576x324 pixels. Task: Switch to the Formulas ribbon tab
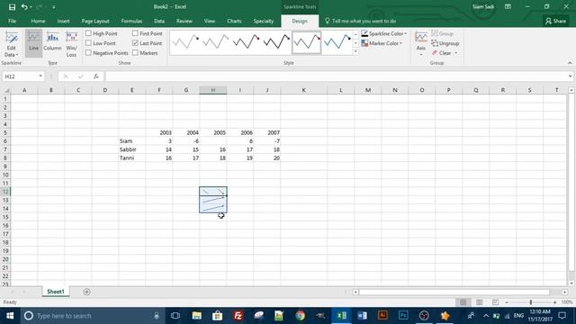point(131,21)
